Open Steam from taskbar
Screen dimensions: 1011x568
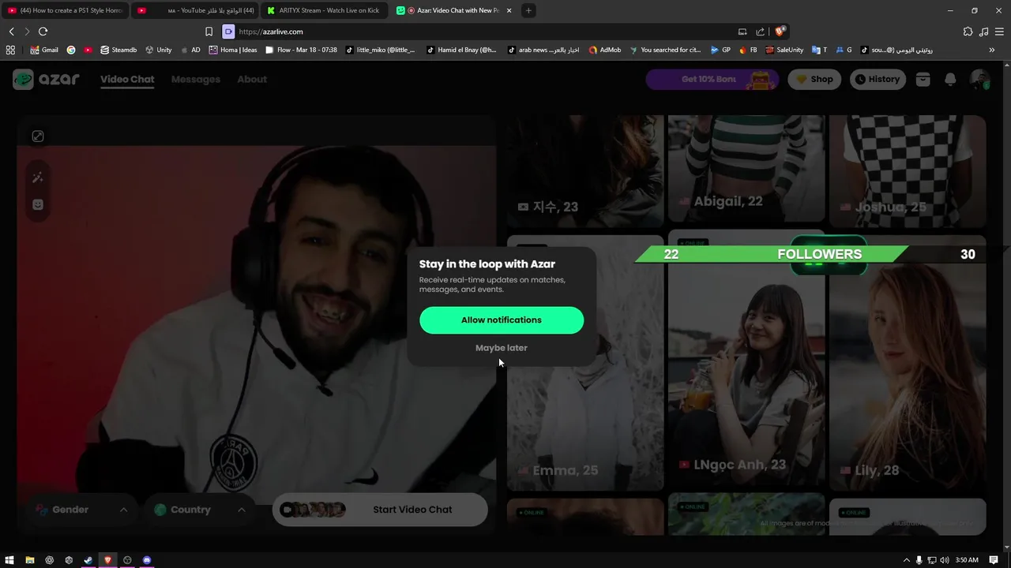(x=88, y=560)
